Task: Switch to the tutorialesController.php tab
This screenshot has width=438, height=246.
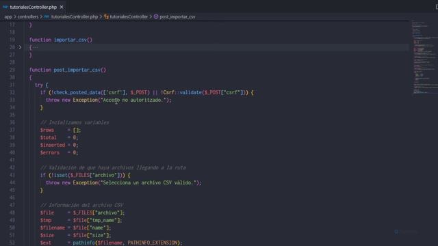Action: tap(33, 7)
